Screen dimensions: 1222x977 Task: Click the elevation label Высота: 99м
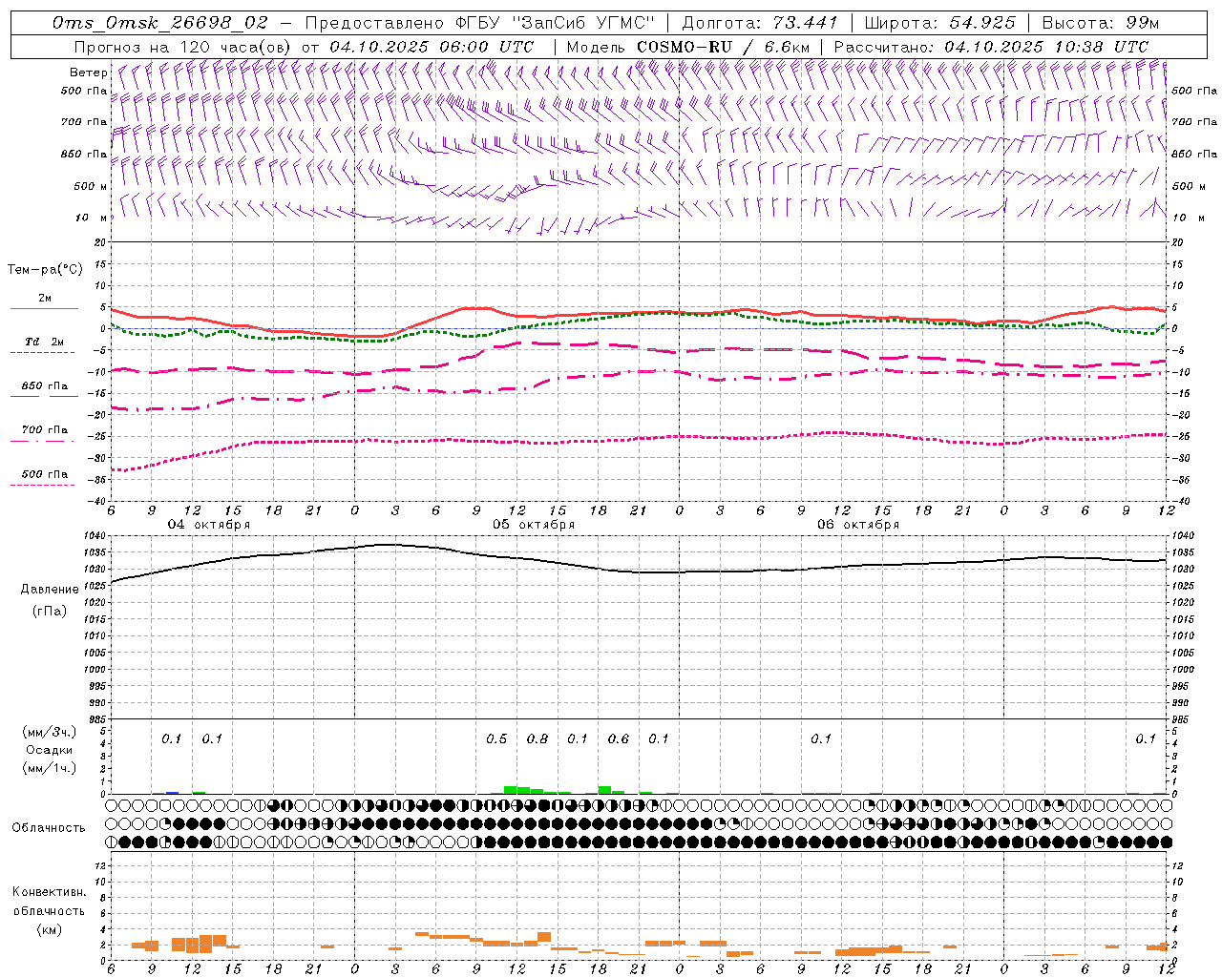point(1101,23)
